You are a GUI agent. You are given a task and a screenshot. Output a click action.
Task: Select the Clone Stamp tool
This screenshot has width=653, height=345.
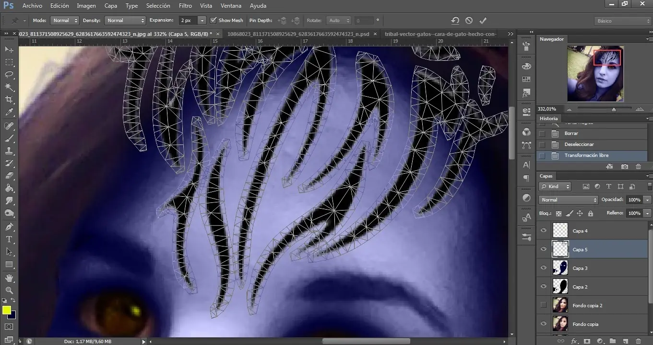(9, 151)
